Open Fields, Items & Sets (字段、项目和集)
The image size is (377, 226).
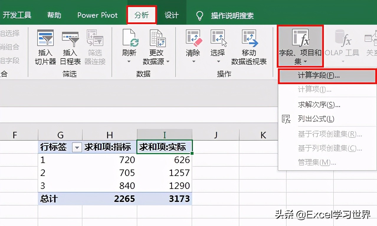300,46
